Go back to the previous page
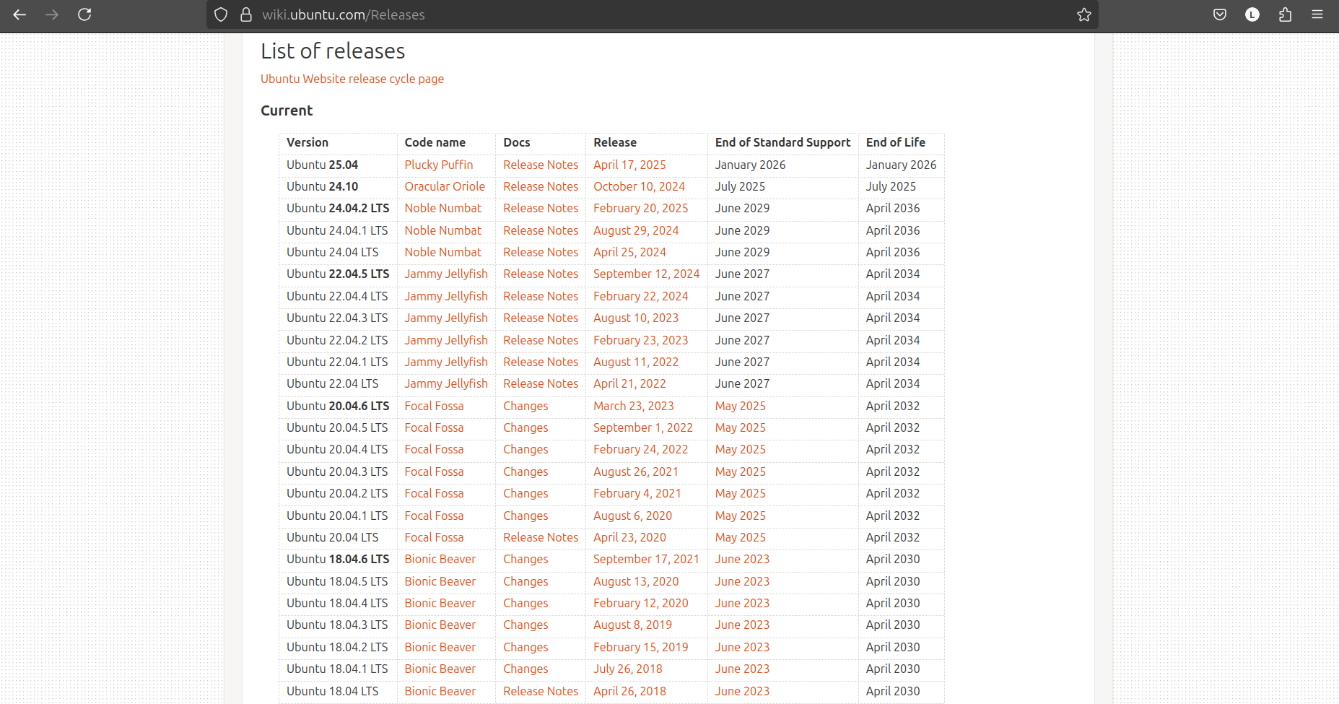Viewport: 1339px width, 704px height. (19, 14)
